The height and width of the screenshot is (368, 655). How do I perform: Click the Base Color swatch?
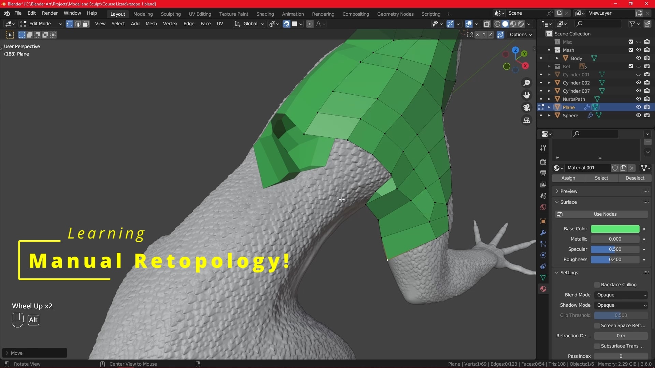(x=615, y=229)
